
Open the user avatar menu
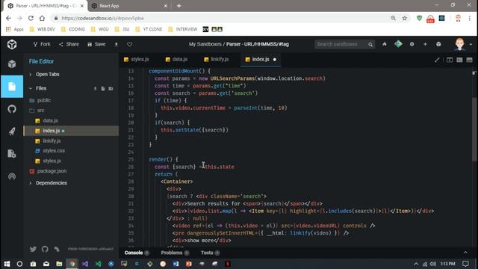pos(460,44)
